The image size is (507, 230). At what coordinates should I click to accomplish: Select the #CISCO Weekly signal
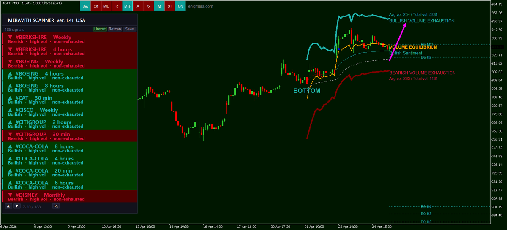click(70, 112)
